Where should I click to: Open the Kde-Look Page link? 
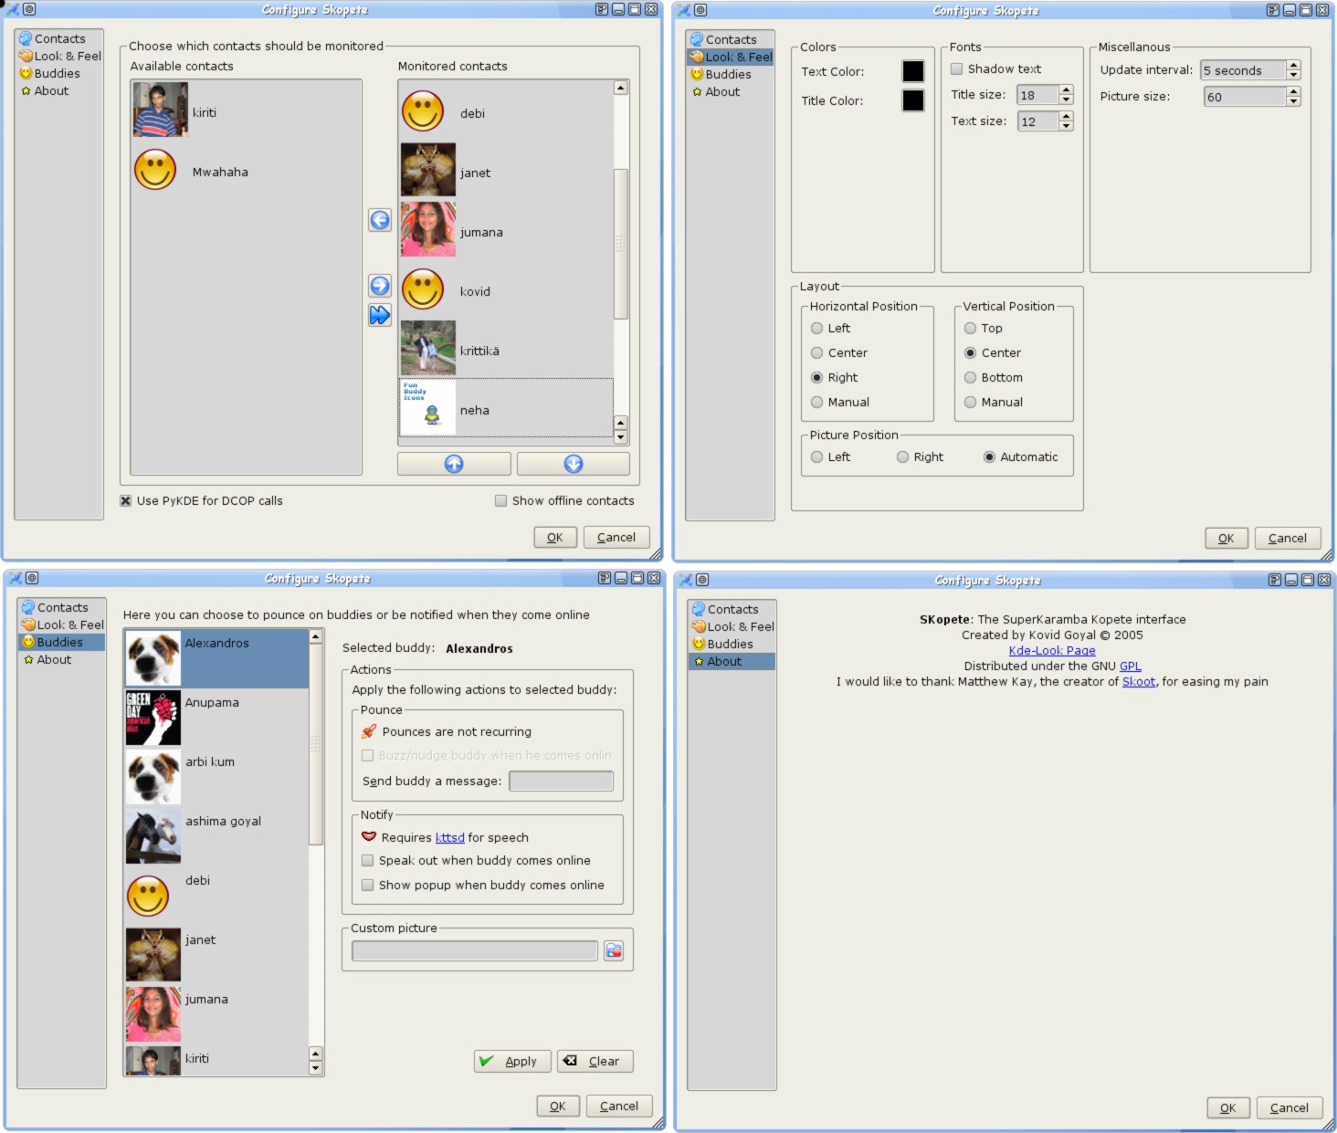pyautogui.click(x=1052, y=650)
